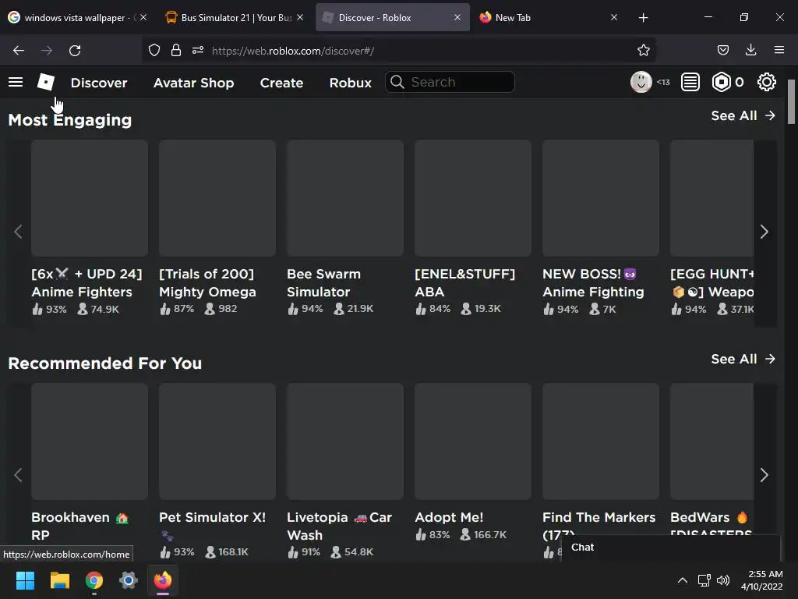Close the Discover - Roblox tab
This screenshot has height=599, width=798.
tap(457, 17)
